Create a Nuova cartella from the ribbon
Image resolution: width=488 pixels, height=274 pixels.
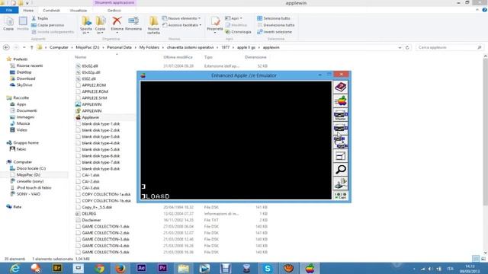pyautogui.click(x=153, y=25)
